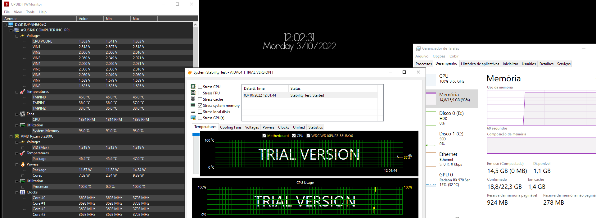Expand the Processor utilization entry
The image size is (596, 218).
tap(23, 187)
